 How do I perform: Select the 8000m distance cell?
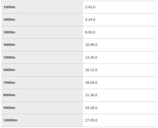coord(9,95)
